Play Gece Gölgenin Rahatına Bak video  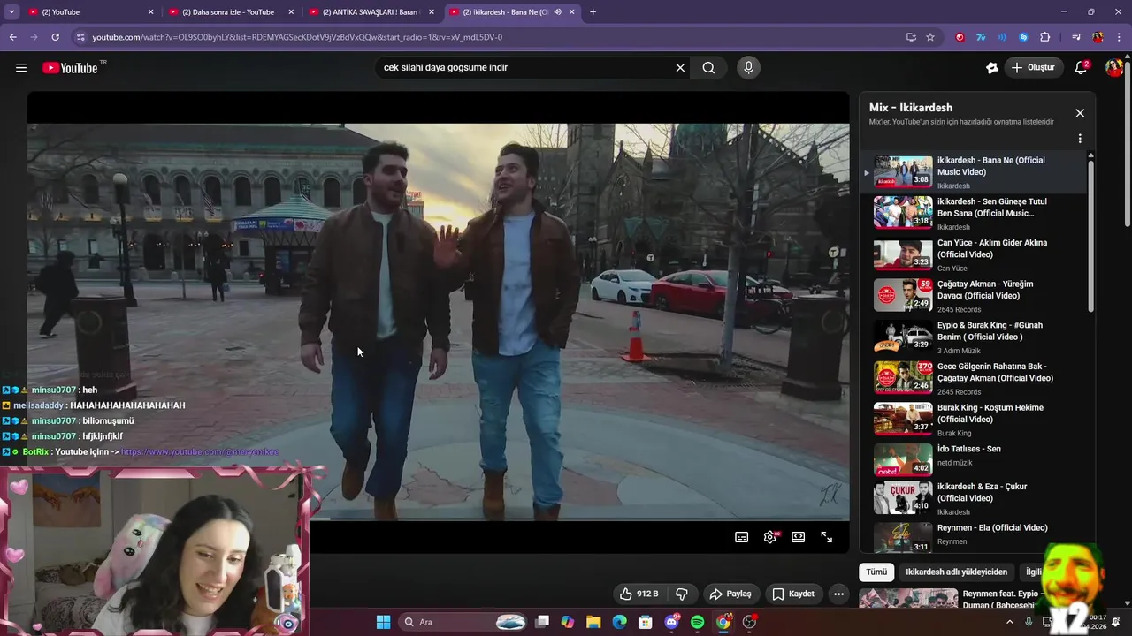[x=973, y=378]
